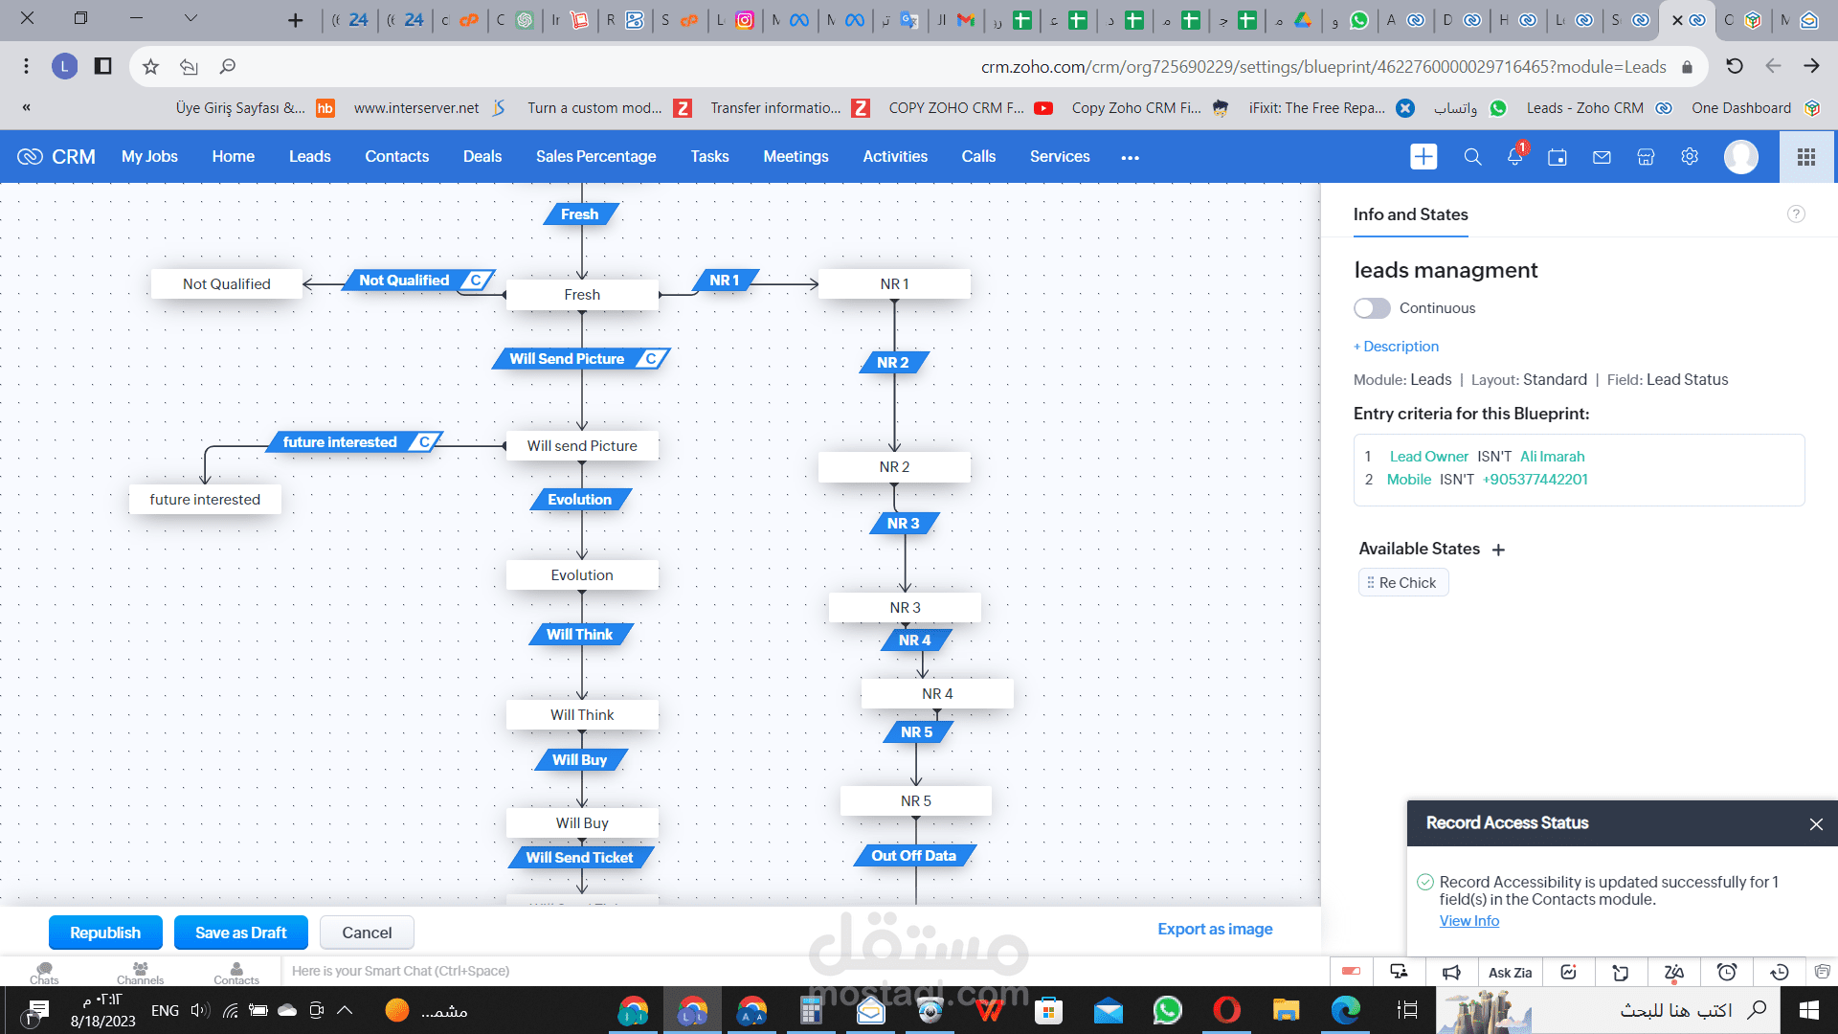
Task: Open the Leads module tab
Action: tap(309, 157)
